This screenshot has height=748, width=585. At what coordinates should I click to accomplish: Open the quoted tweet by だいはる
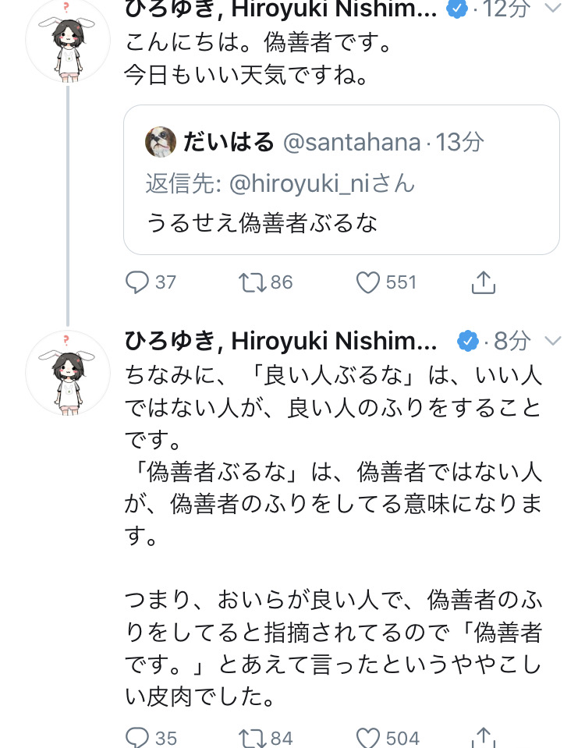(341, 225)
